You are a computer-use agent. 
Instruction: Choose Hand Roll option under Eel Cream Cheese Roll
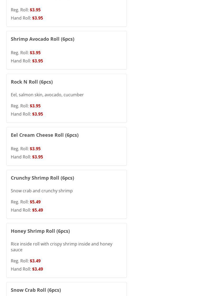pos(27,157)
